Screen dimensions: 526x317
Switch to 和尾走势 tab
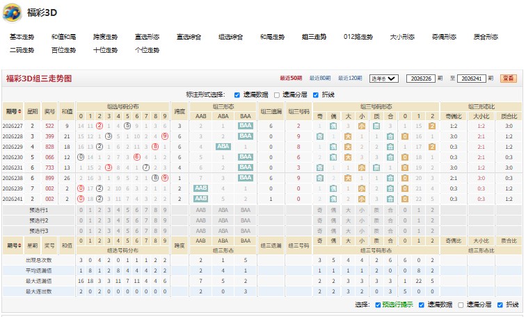click(x=272, y=37)
